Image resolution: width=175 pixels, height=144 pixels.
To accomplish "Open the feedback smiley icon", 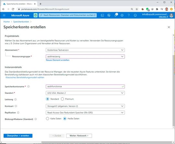I will coord(135,15).
